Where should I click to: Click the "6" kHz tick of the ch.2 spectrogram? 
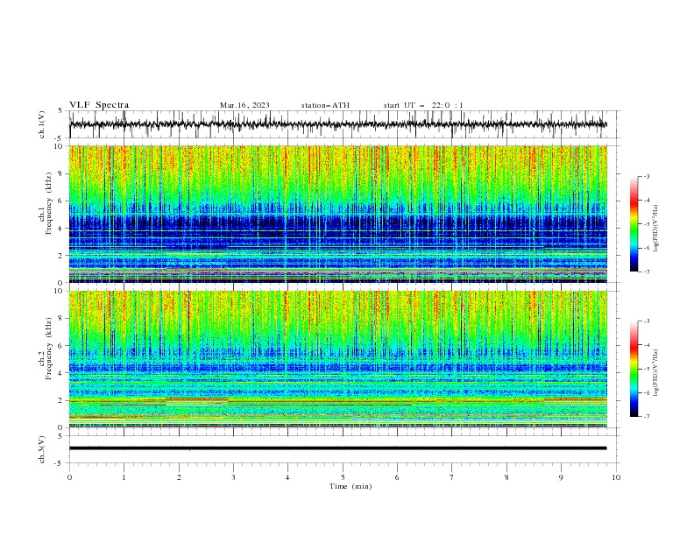60,346
